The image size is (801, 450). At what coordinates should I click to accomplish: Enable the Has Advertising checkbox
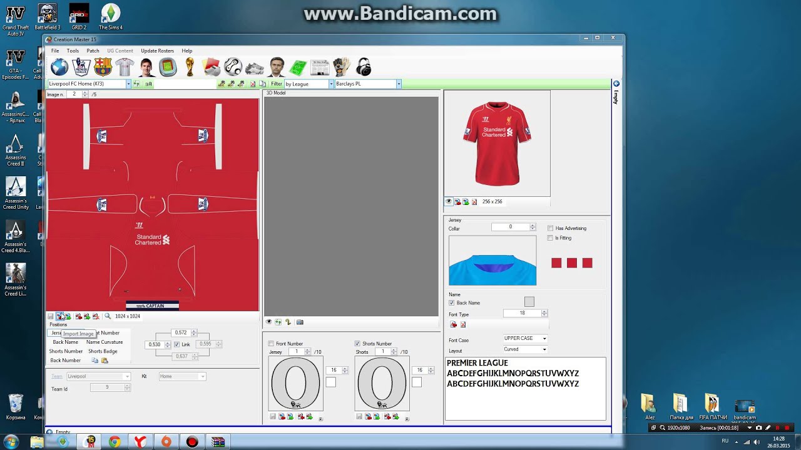[x=550, y=228]
